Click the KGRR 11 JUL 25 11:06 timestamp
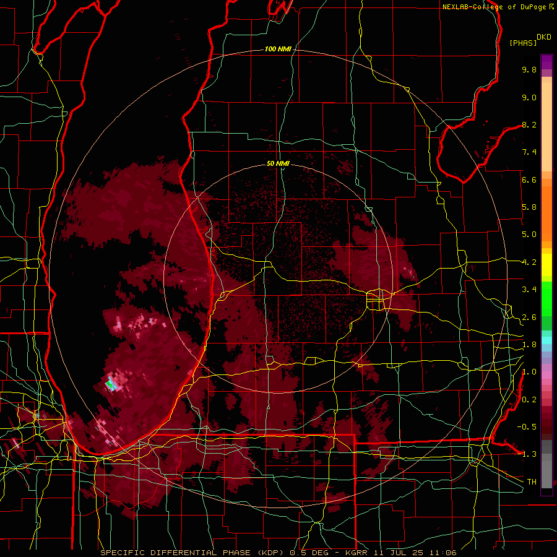This screenshot has height=557, width=557. point(401,553)
